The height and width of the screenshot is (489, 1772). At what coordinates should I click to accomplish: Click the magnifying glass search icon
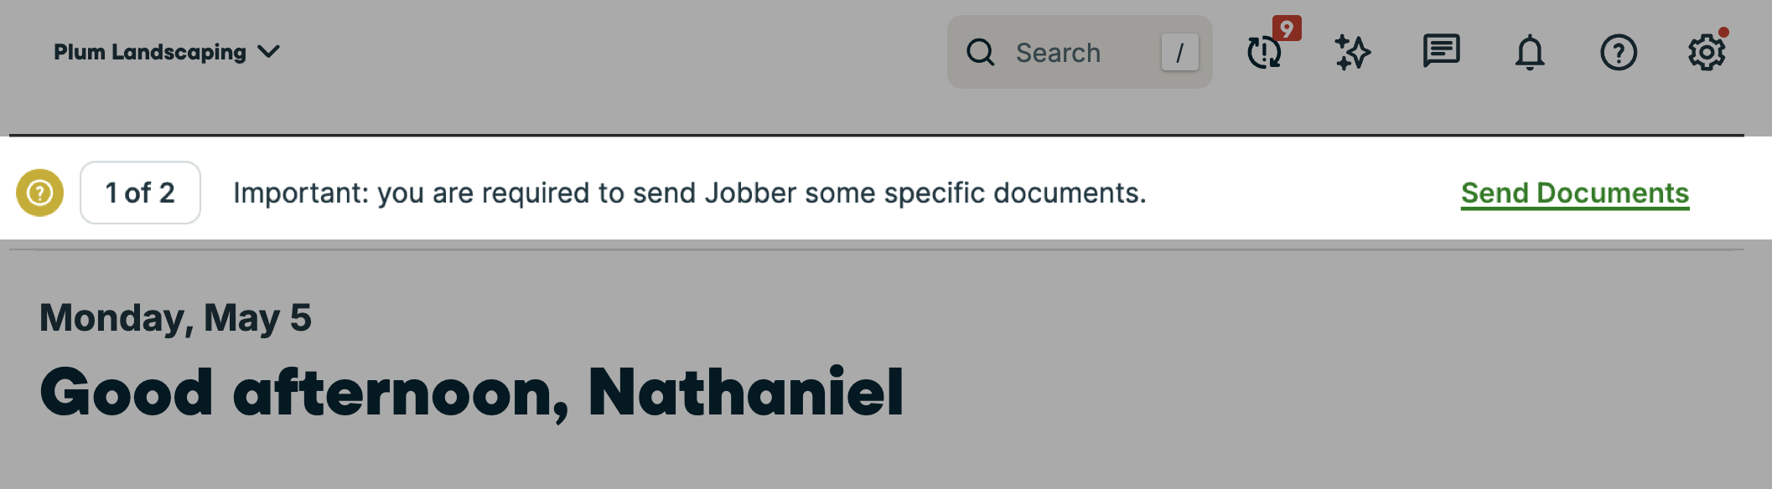(980, 52)
